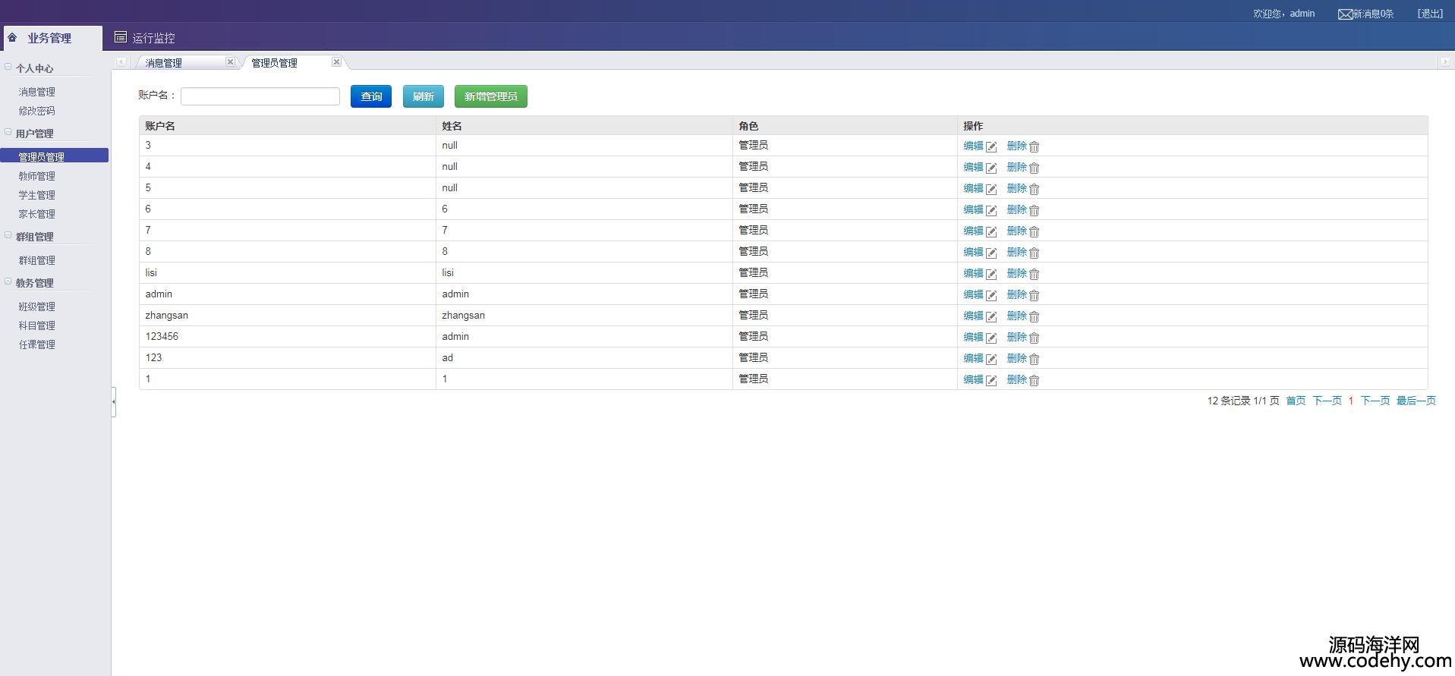Click the trash icon in account 3 row
Image resolution: width=1455 pixels, height=676 pixels.
tap(1034, 146)
